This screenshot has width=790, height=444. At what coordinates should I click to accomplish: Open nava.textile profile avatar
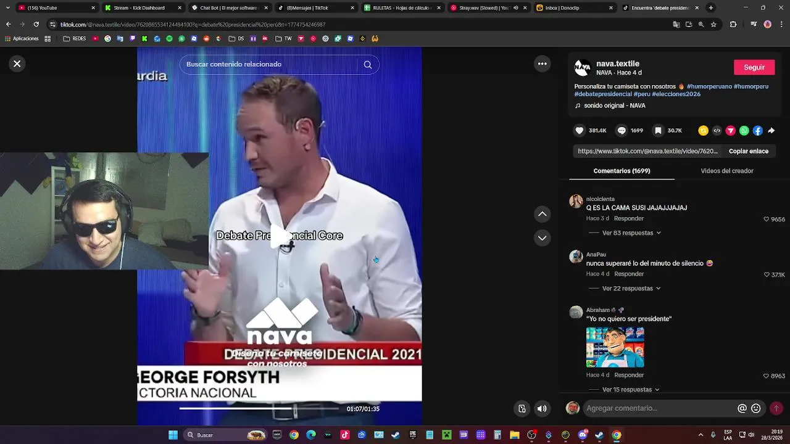(583, 68)
